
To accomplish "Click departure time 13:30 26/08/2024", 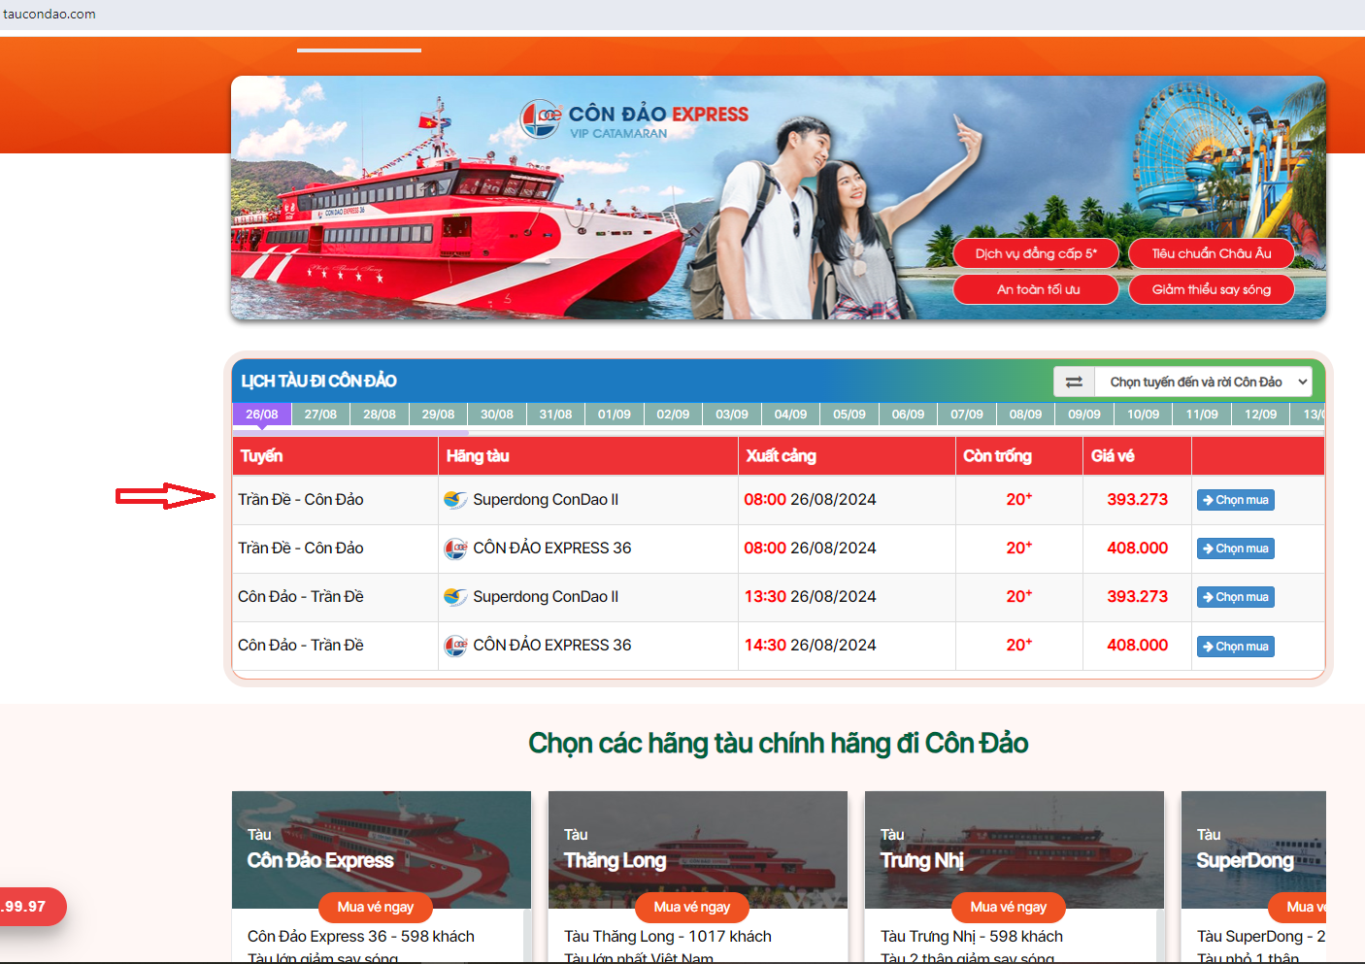I will point(810,597).
